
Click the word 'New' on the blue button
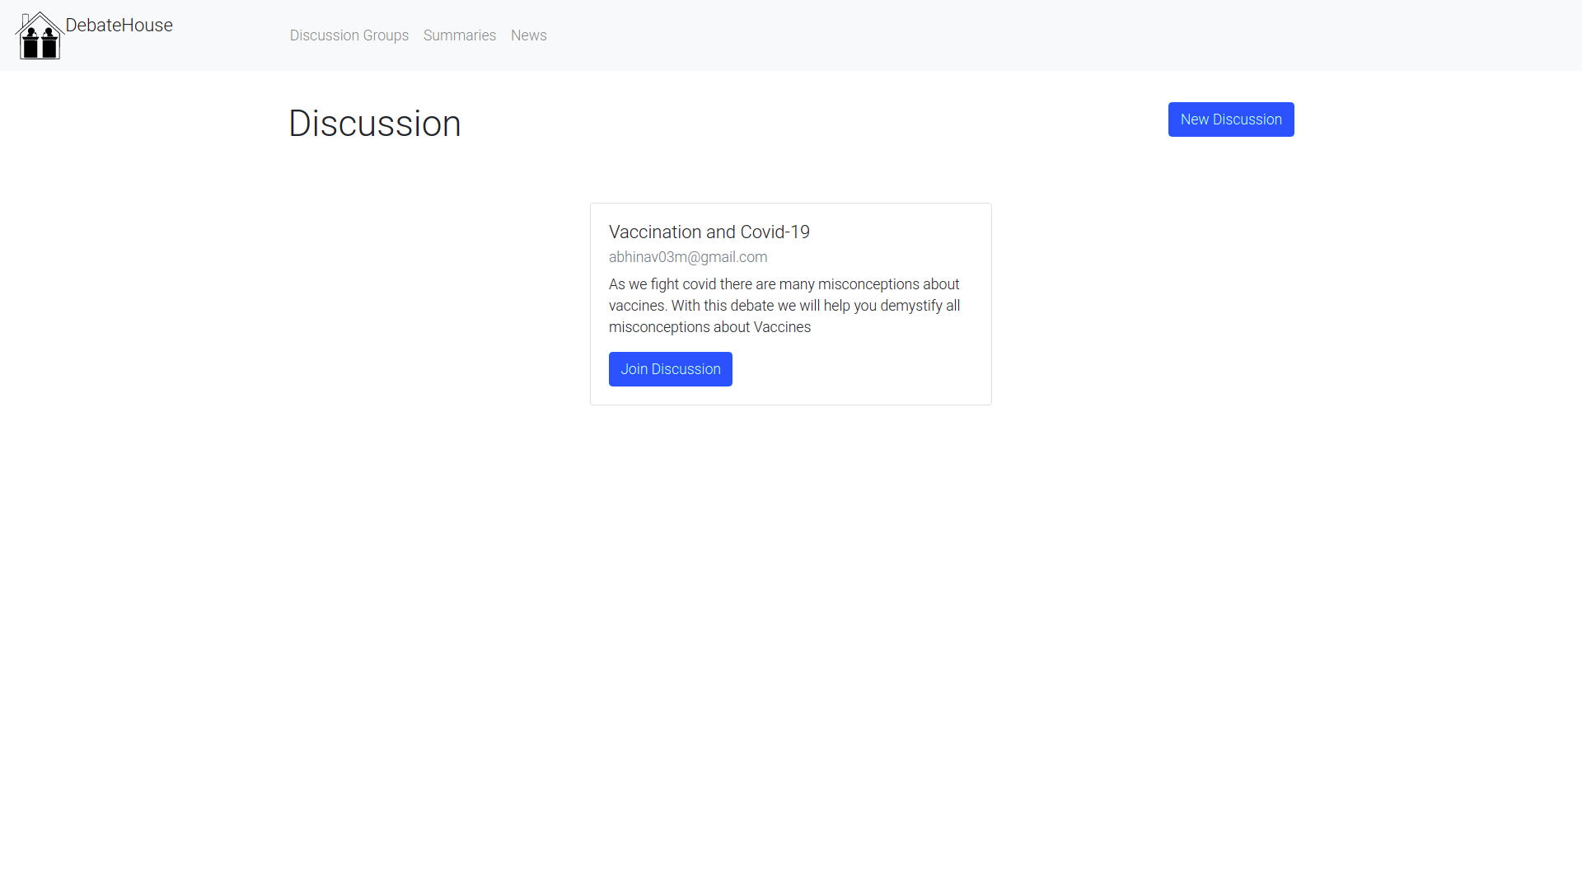(x=1194, y=119)
